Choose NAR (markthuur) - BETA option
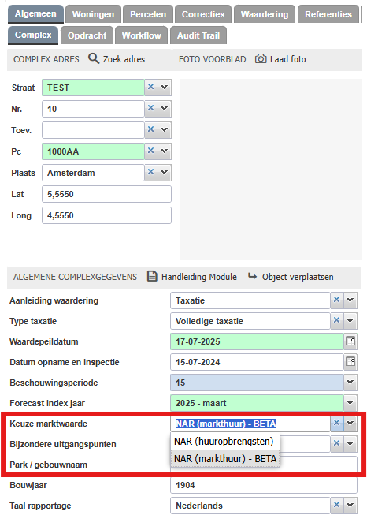Viewport: 367px width, 515px height. coord(225,458)
